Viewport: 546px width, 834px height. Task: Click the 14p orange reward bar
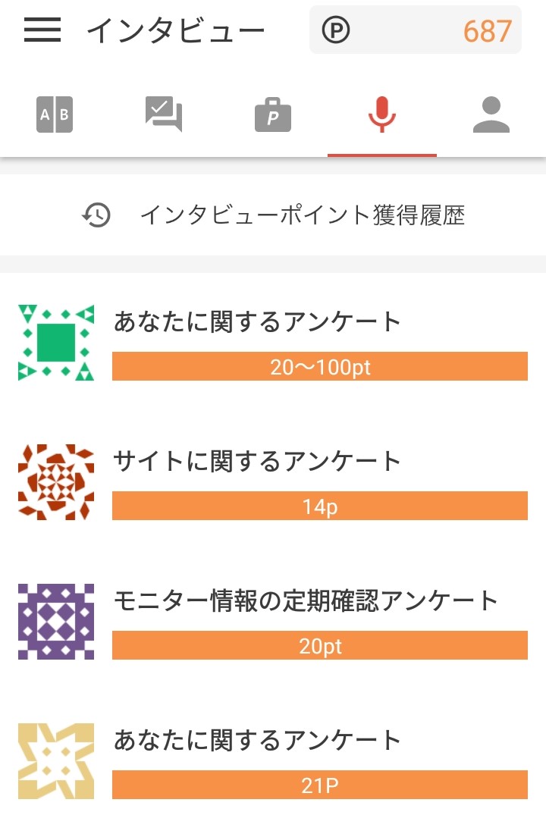pos(319,506)
